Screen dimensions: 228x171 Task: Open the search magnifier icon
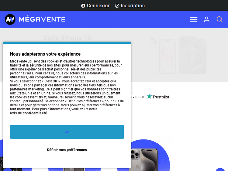(219, 19)
